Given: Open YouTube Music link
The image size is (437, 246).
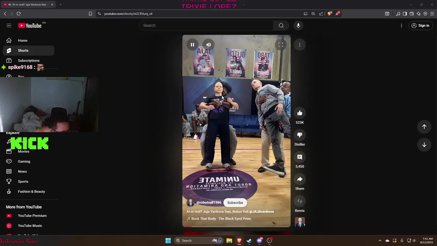Looking at the screenshot, I should [29, 226].
